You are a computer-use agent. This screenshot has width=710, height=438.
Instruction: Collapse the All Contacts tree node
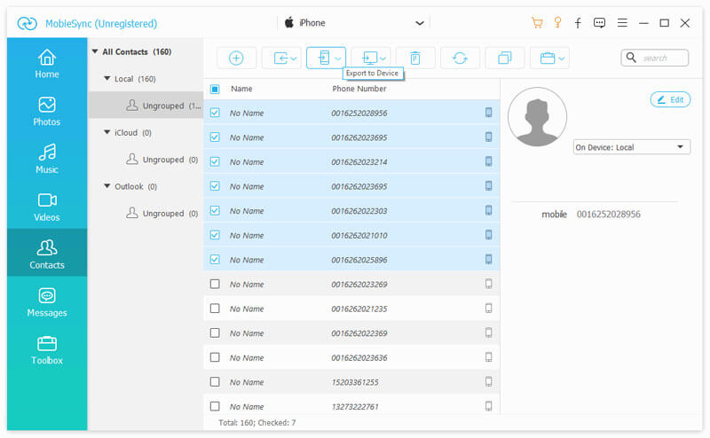(x=95, y=51)
